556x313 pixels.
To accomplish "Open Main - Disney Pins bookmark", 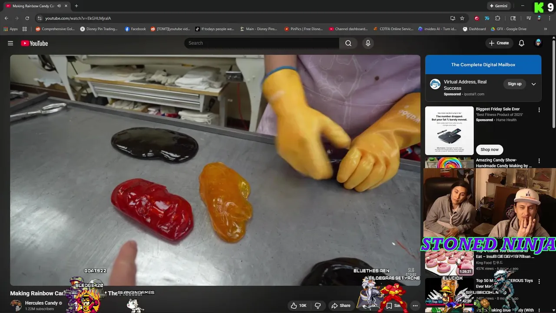I will coord(258,29).
